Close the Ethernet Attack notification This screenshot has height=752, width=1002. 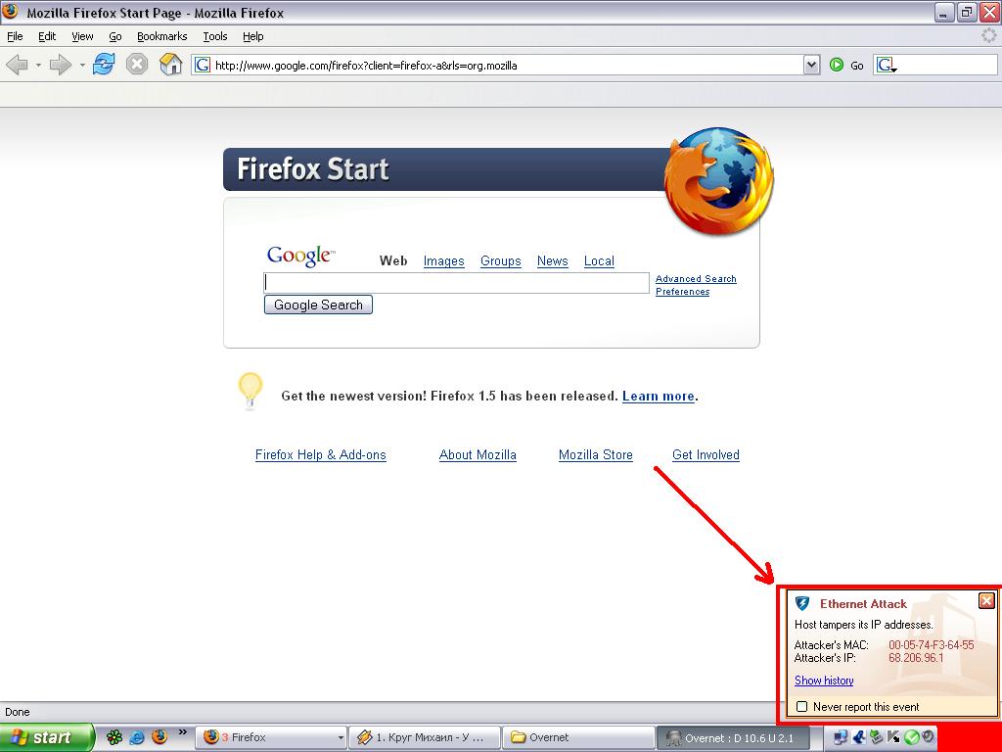(986, 600)
